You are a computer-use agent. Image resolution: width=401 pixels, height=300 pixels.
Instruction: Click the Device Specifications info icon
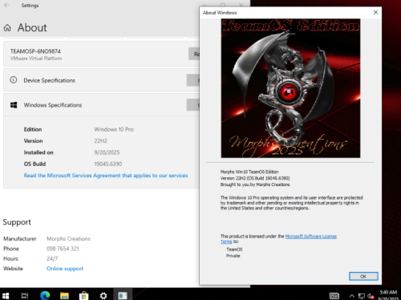pos(14,80)
